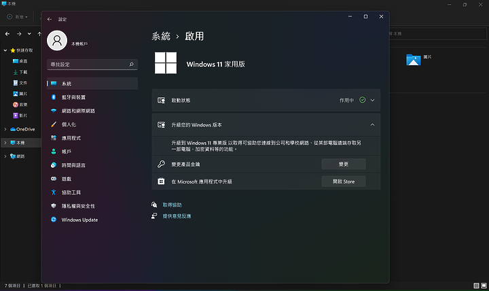This screenshot has width=489, height=291.
Task: Select OneDrive in Explorer navigation pane
Action: tap(22, 129)
